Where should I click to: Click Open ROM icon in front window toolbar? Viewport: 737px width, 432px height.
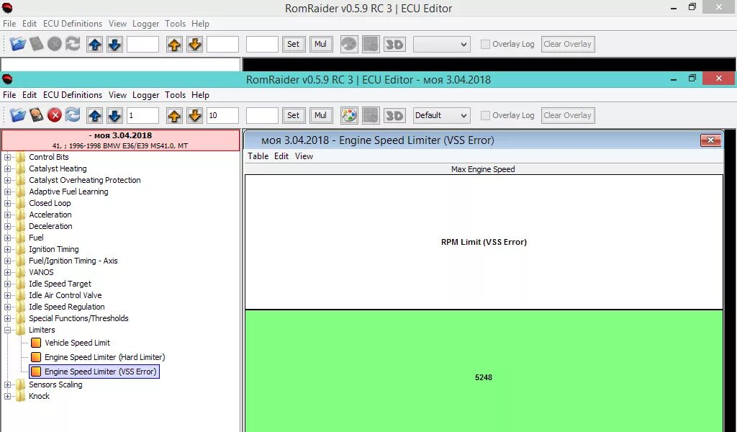pyautogui.click(x=18, y=115)
